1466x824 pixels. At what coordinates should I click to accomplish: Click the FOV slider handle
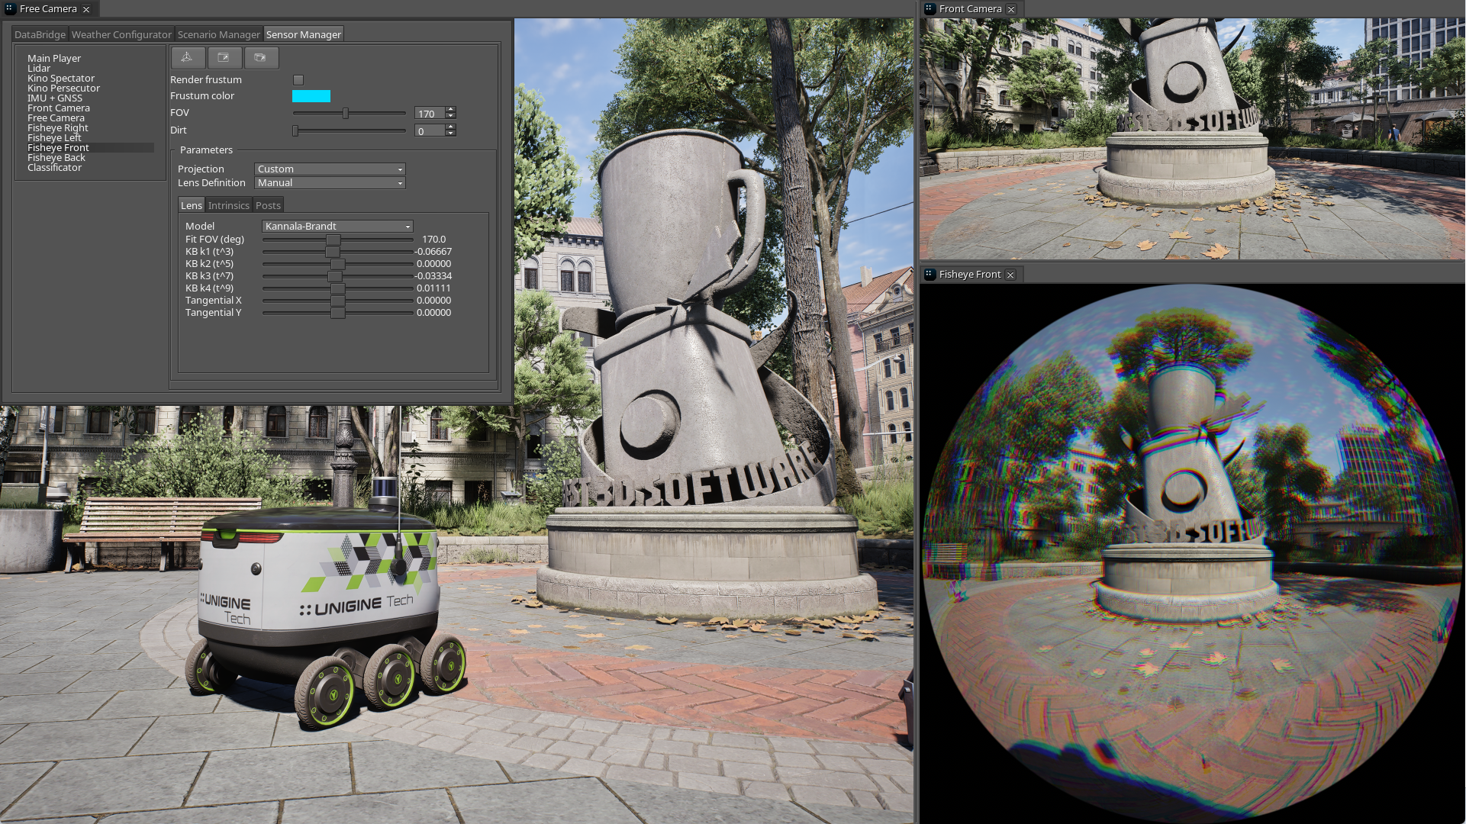pos(346,114)
